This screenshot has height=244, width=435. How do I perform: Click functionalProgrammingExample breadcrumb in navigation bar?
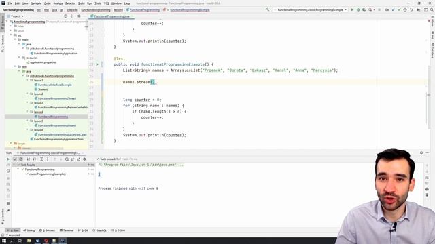tap(190, 10)
